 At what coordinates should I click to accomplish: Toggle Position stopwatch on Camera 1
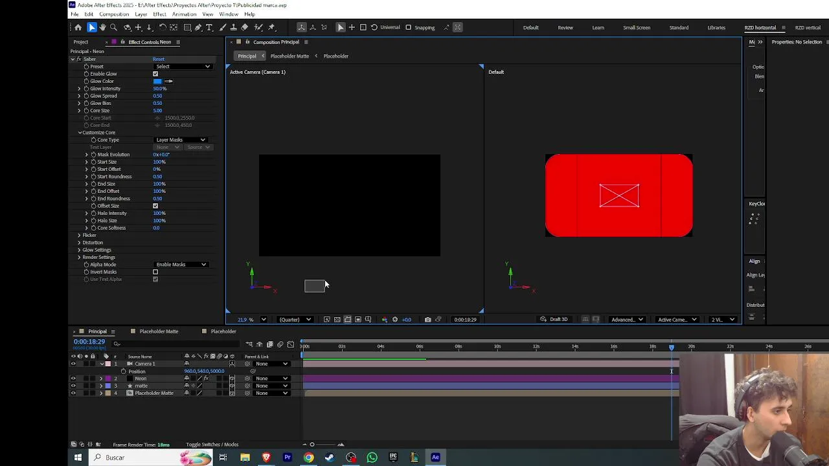123,372
